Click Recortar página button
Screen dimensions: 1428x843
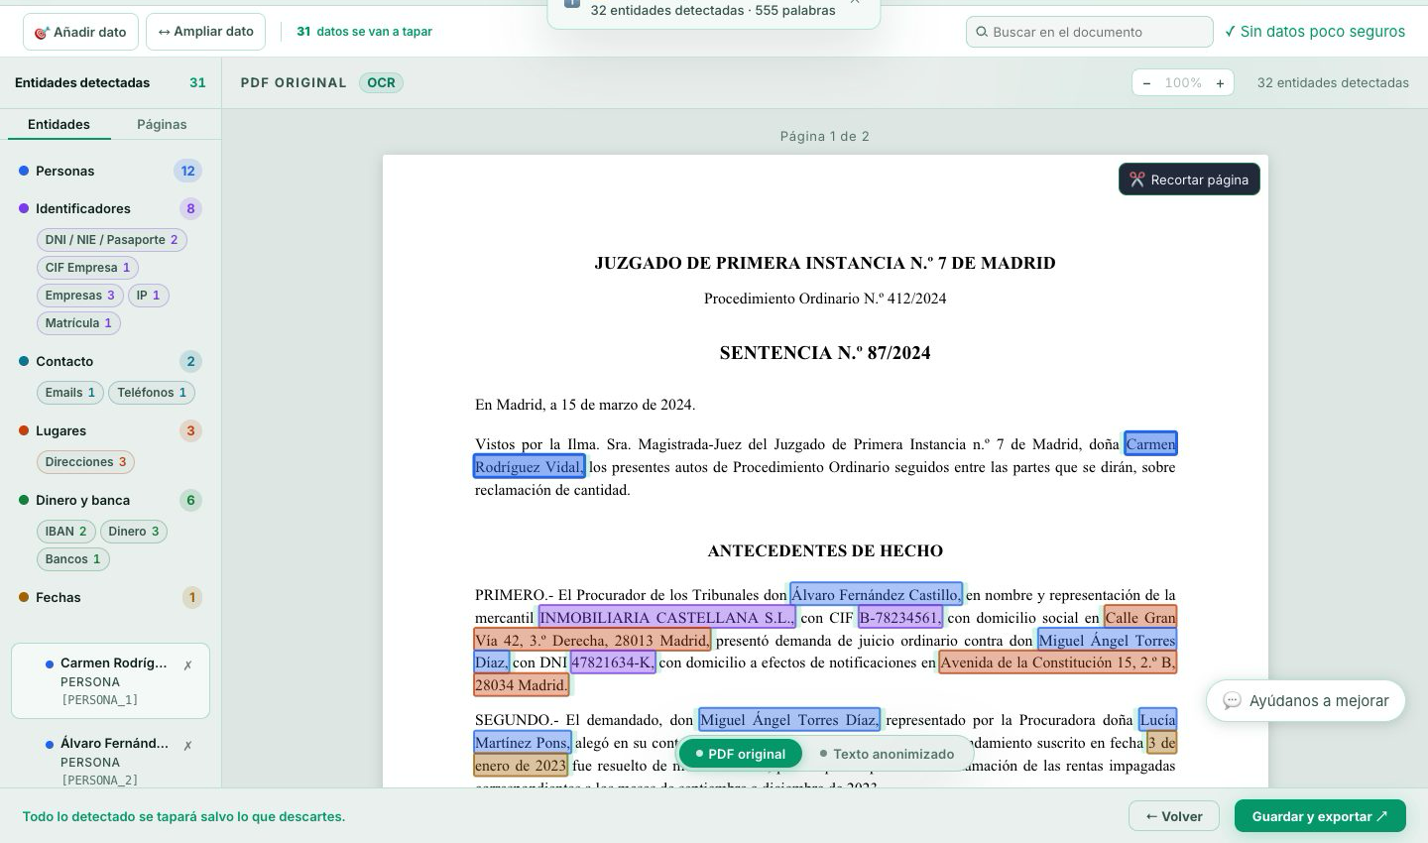[x=1189, y=180]
